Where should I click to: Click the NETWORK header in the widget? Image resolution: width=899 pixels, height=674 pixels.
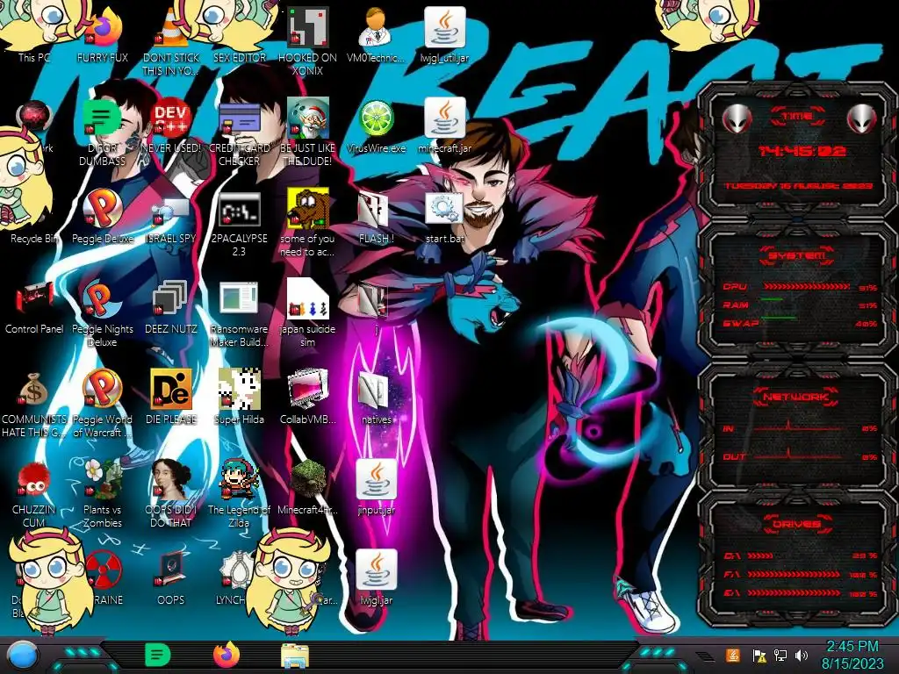(795, 397)
